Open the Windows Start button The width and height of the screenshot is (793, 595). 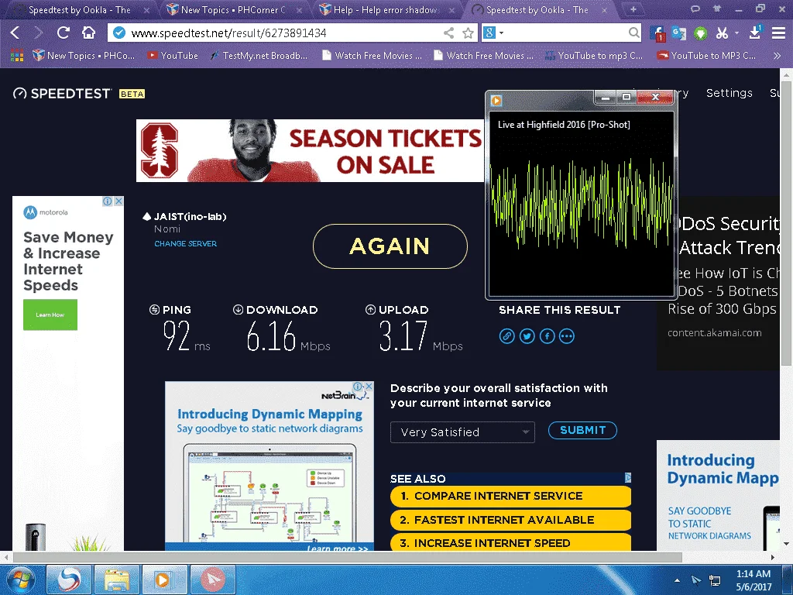[20, 580]
